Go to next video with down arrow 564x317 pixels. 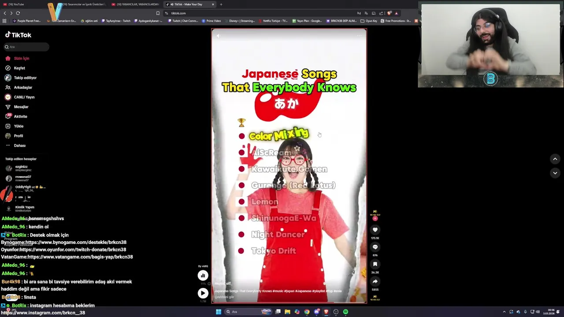[x=555, y=173]
